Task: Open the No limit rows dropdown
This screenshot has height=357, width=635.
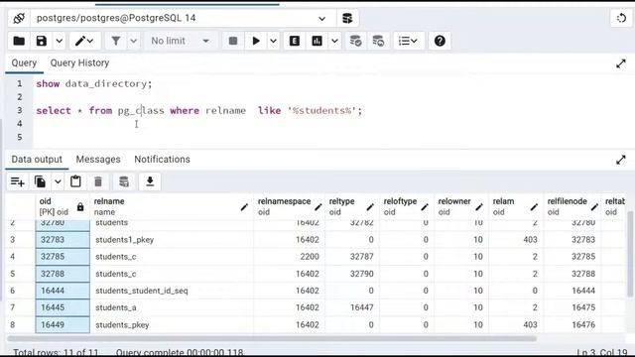Action: [181, 41]
